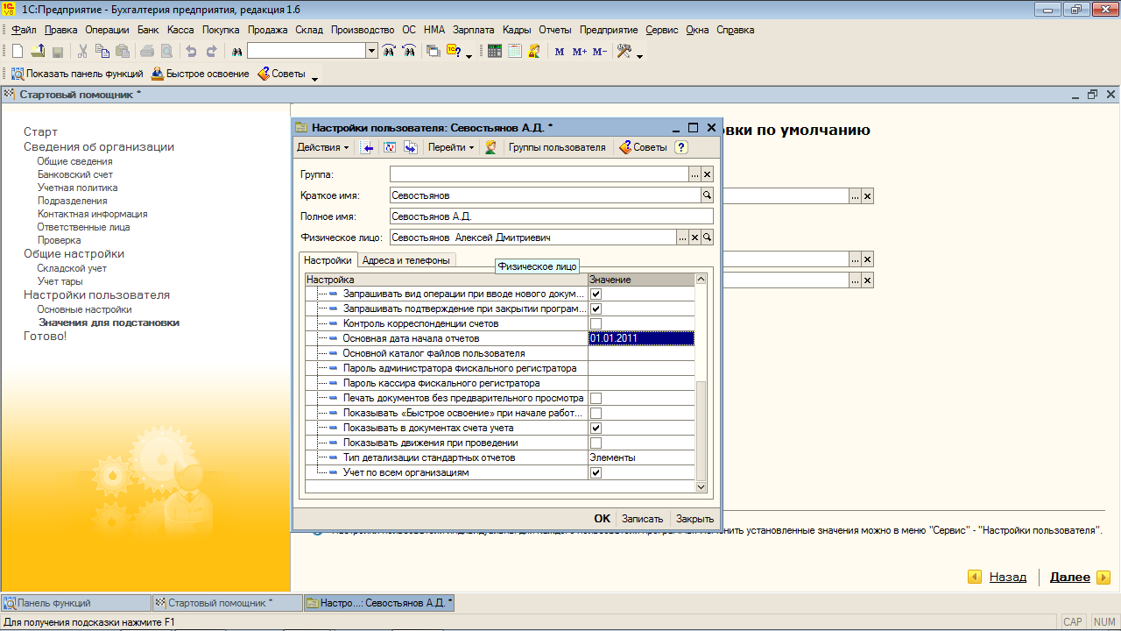This screenshot has width=1121, height=631.
Task: Toggle checkbox for Запрашивать вид операции при вводе
Action: point(596,294)
